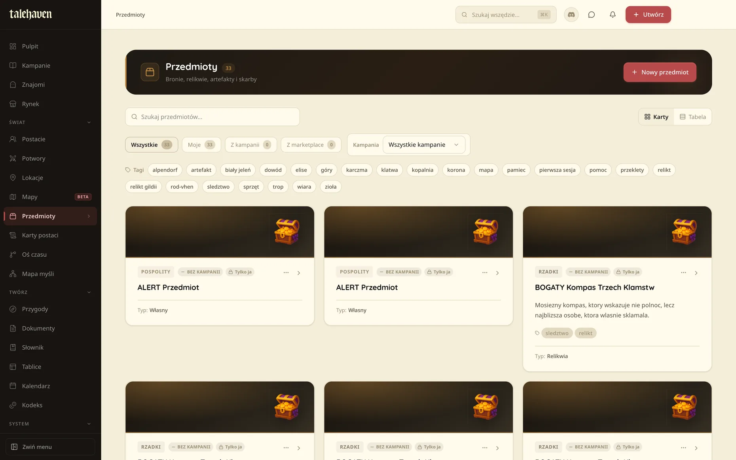The image size is (736, 460).
Task: Toggle the 'pierwsza sesja' tag filter
Action: point(557,170)
